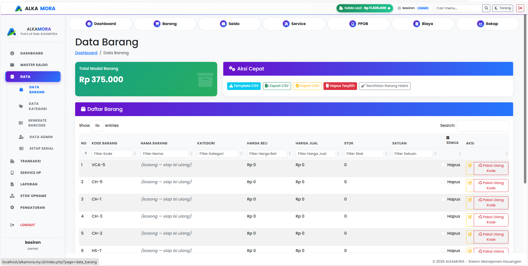Click the Pengaturan gear icon

(12, 207)
